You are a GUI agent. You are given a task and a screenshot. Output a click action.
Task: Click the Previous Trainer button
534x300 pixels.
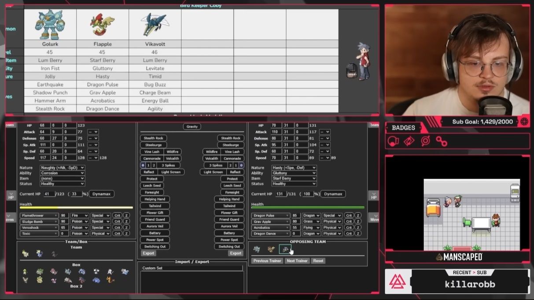[x=267, y=260]
